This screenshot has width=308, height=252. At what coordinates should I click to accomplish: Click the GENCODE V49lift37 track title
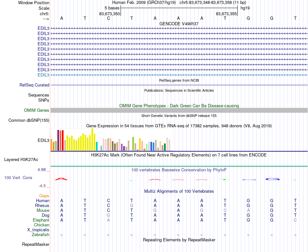(x=179, y=24)
